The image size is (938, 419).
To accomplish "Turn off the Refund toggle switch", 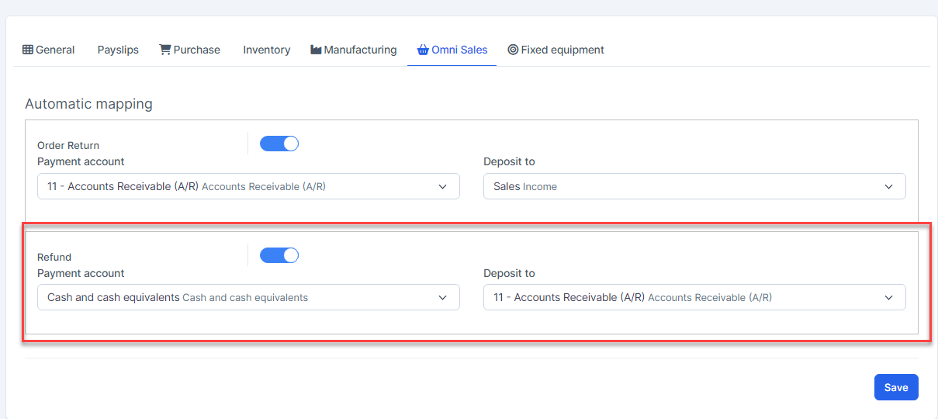I will [x=279, y=255].
